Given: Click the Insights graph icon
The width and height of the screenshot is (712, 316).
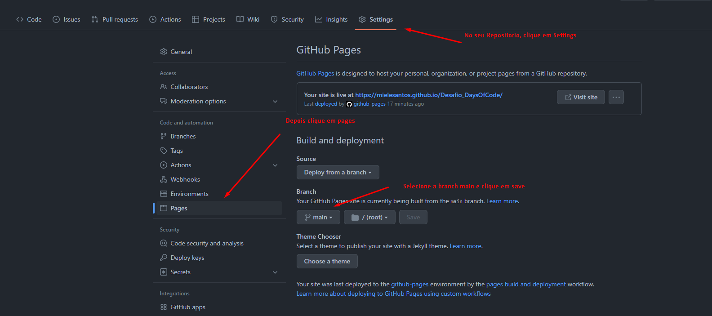Looking at the screenshot, I should tap(319, 19).
